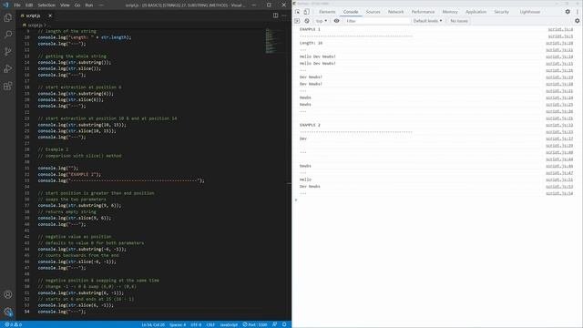Image resolution: width=583 pixels, height=328 pixels.
Task: Close the script.js editor tab
Action: pyautogui.click(x=50, y=15)
